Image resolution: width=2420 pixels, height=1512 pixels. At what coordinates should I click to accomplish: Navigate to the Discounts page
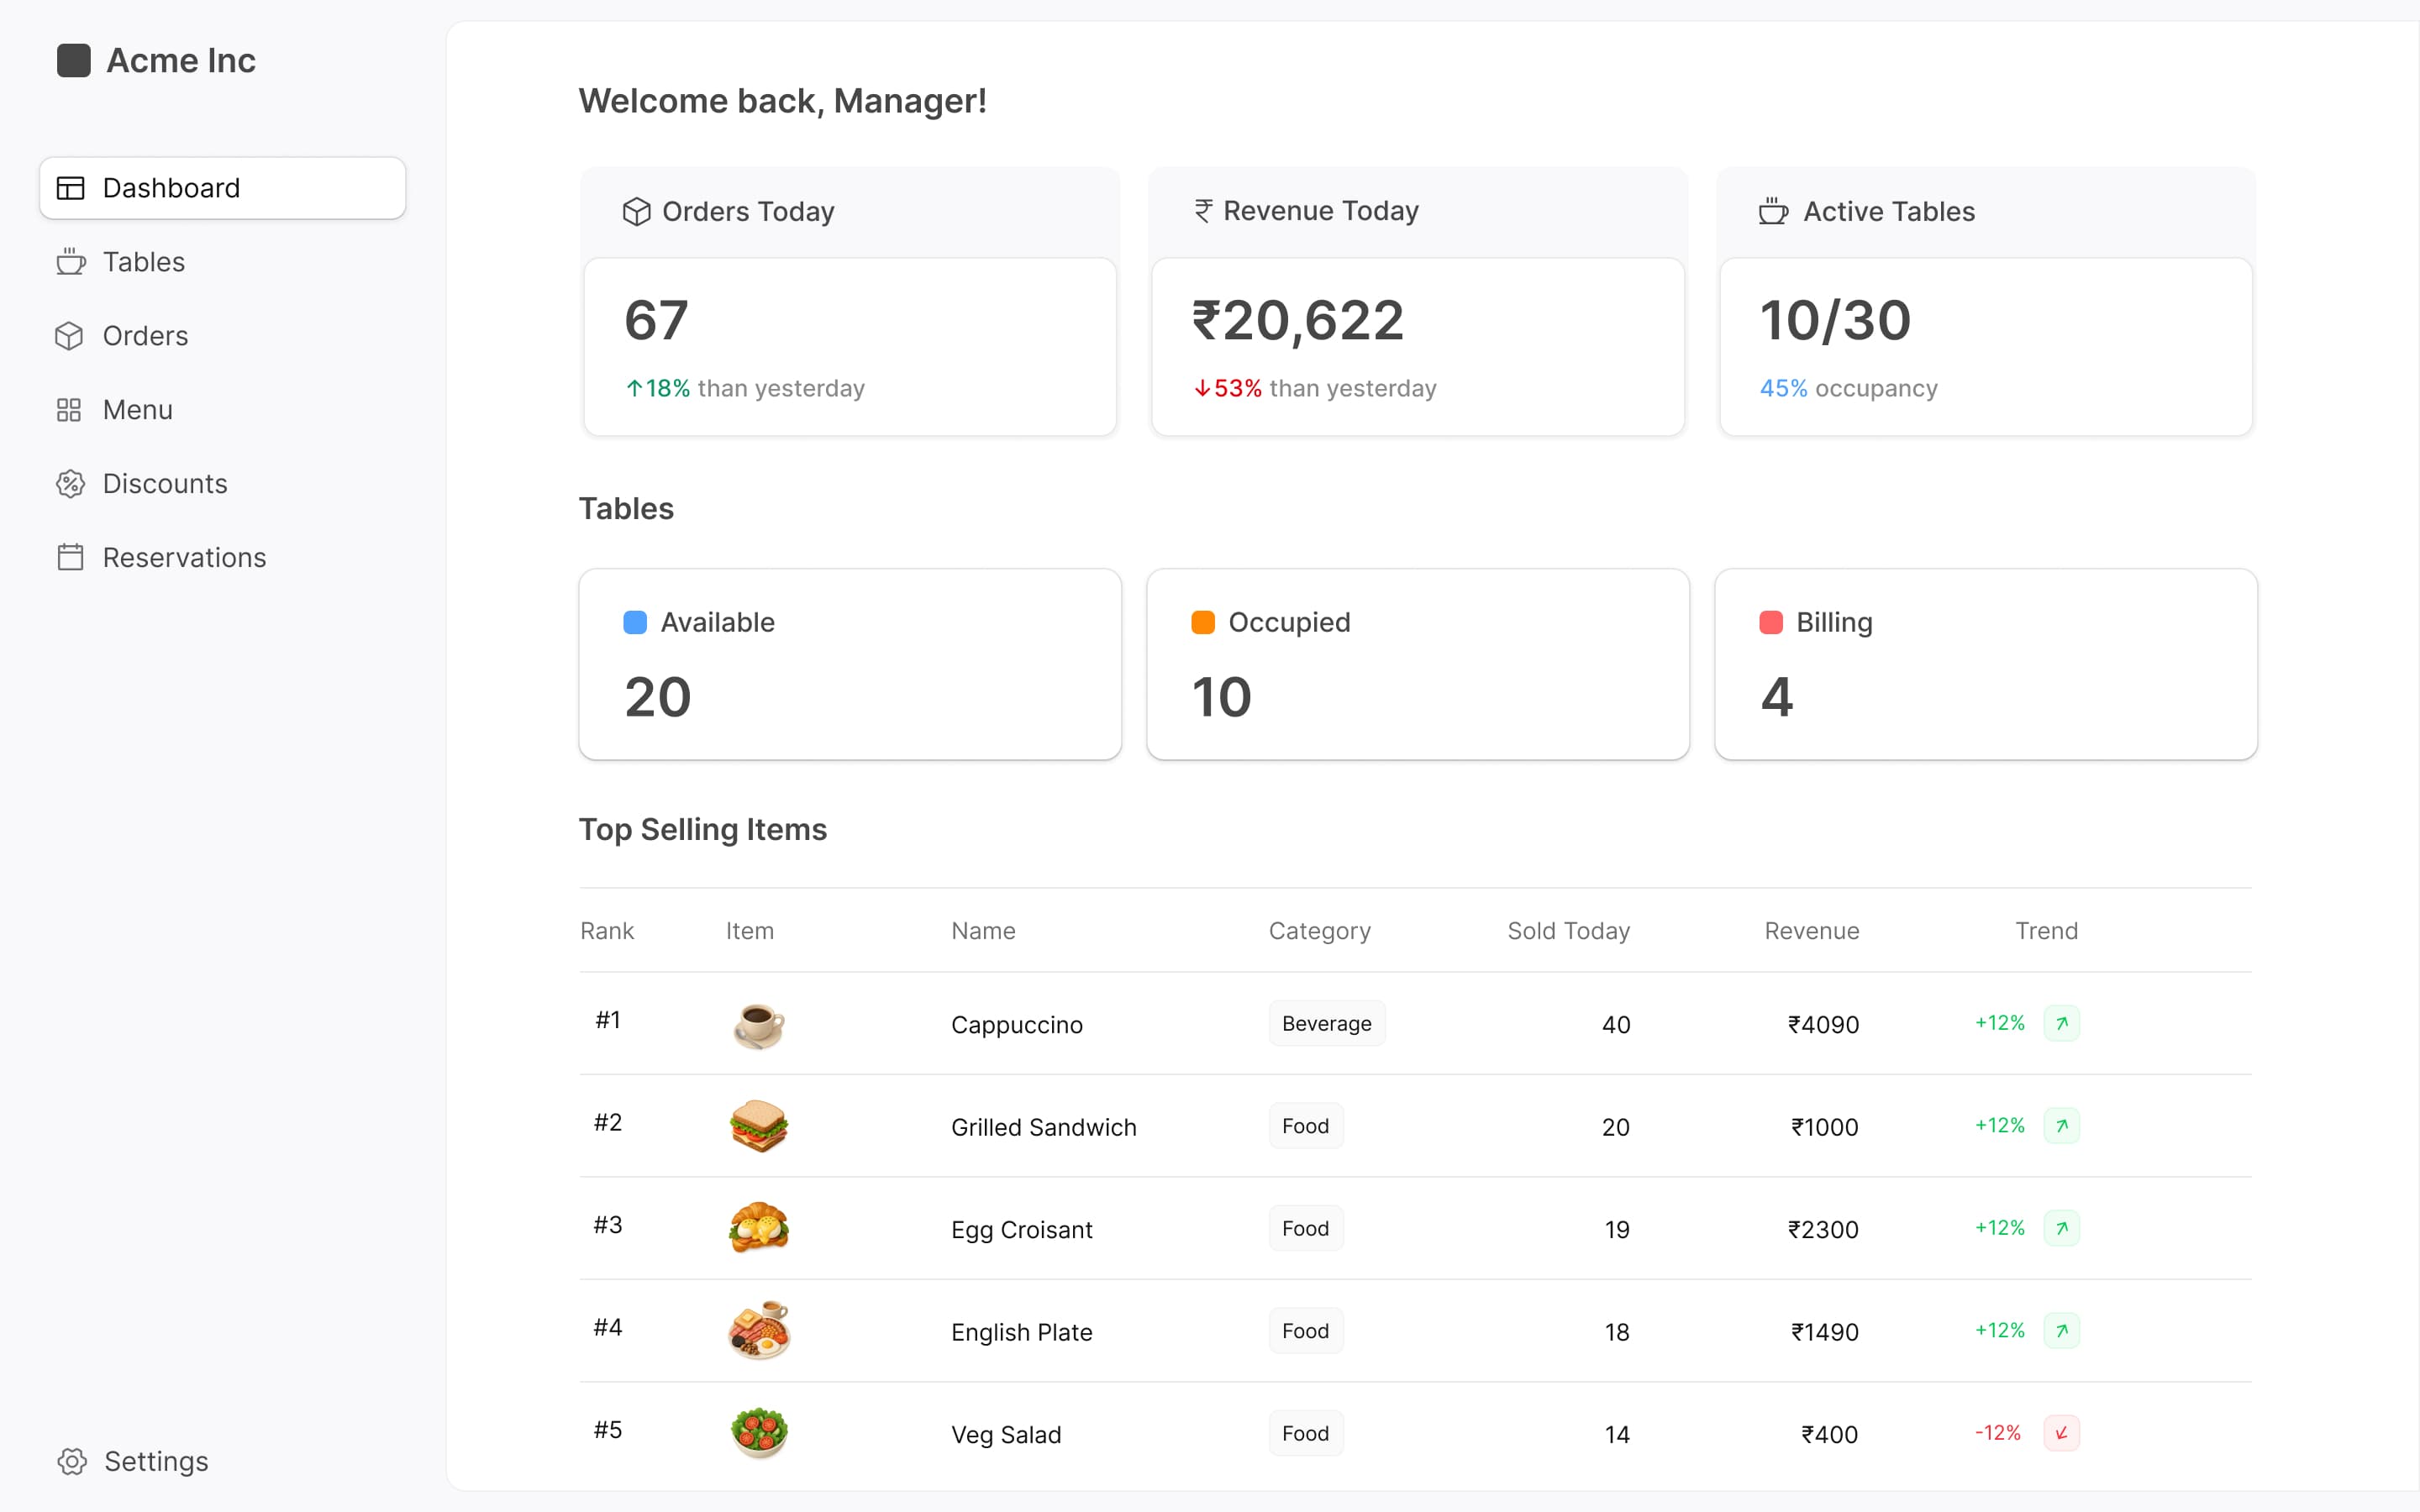pos(165,484)
